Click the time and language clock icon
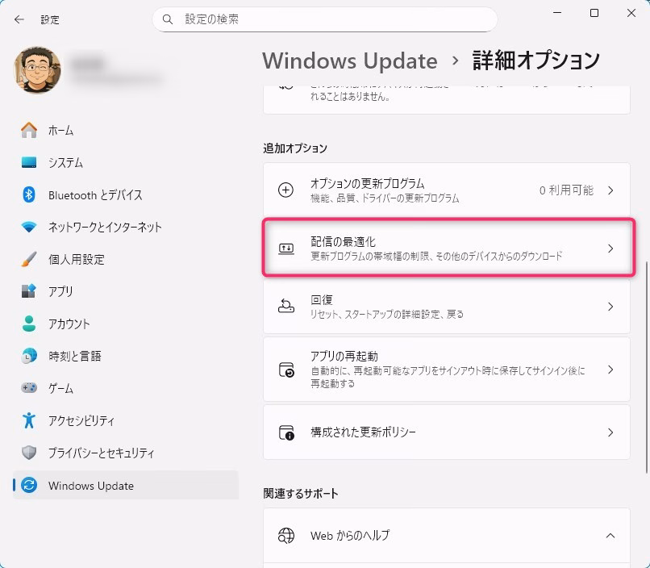 pos(29,356)
